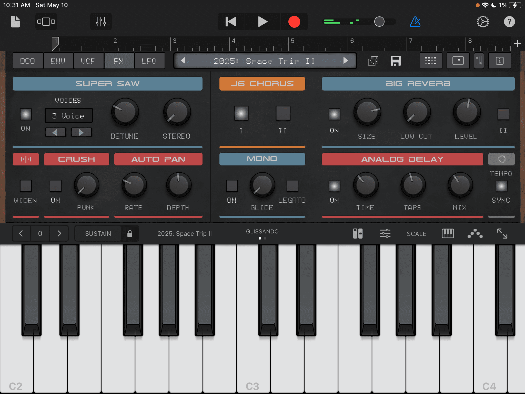Add song section with plus icon

coord(517,43)
